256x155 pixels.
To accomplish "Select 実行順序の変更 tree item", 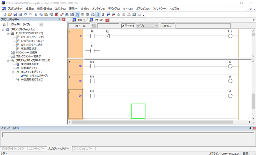I will pos(30,64).
